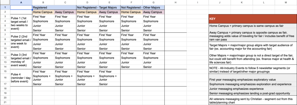Select Not Registered - Other Majors header
The width and height of the screenshot is (297, 105).
pyautogui.click(x=143, y=8)
